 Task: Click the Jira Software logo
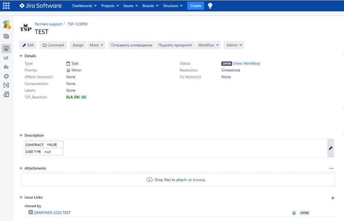40,6
